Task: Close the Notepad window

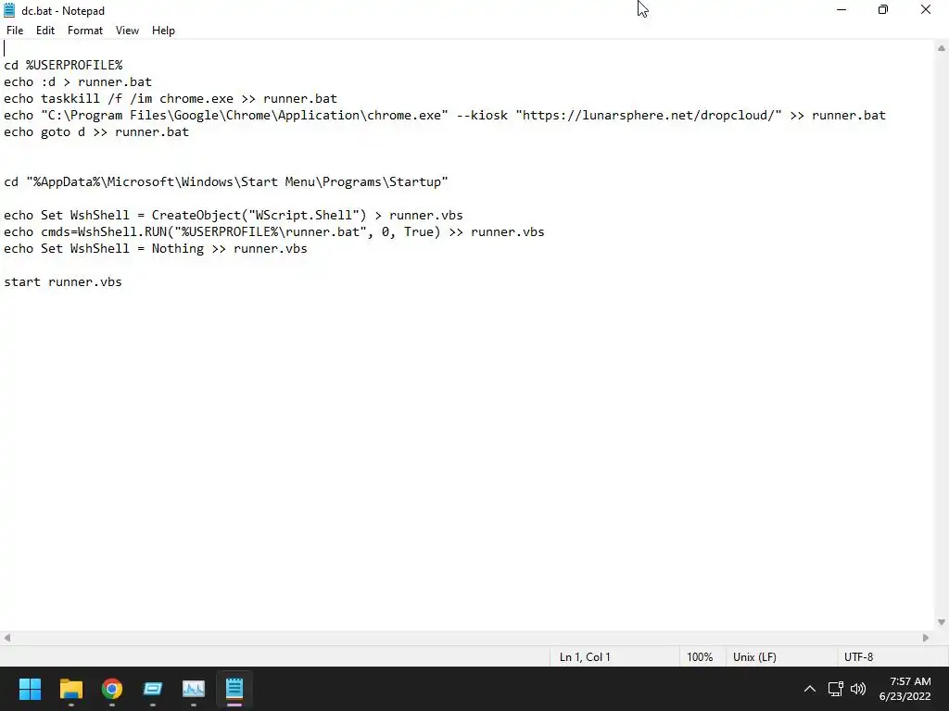Action: pos(926,9)
